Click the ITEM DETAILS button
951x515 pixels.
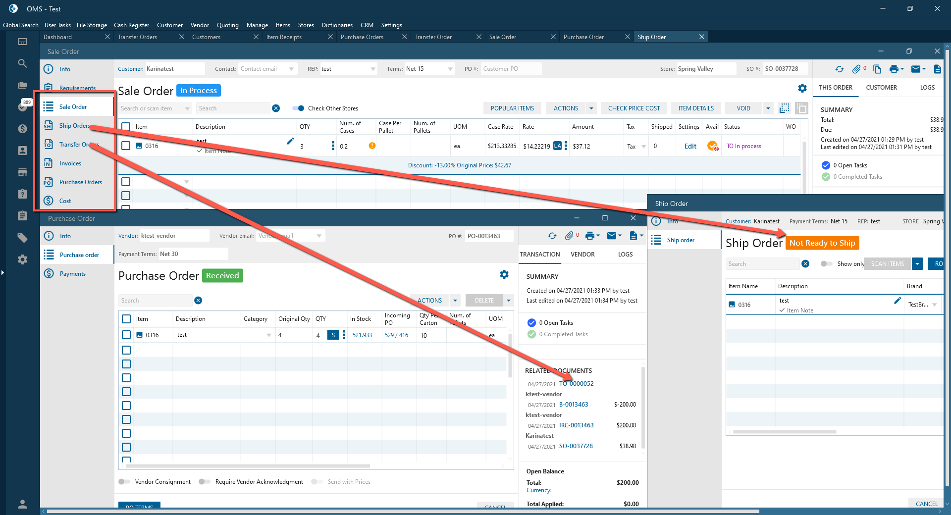click(x=696, y=108)
